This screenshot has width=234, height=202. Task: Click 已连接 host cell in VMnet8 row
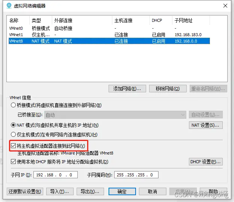tap(121, 41)
